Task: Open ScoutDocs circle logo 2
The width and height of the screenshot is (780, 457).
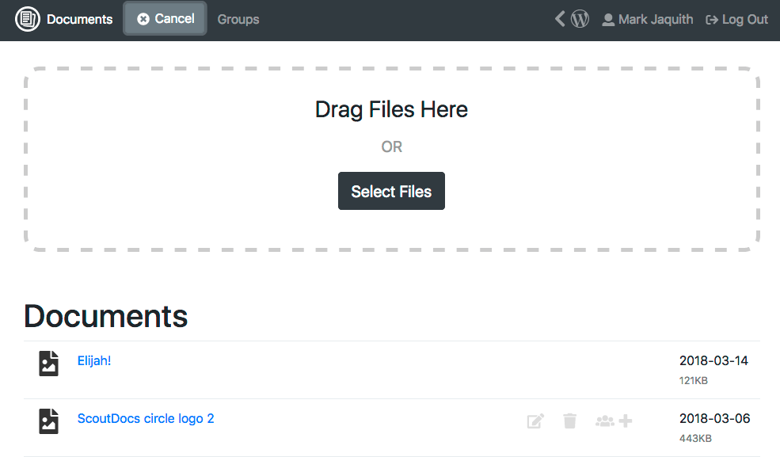Action: pos(146,418)
